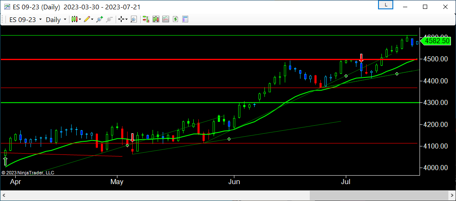456x201 pixels.
Task: Click the L link button in title bar
Action: (x=386, y=5)
